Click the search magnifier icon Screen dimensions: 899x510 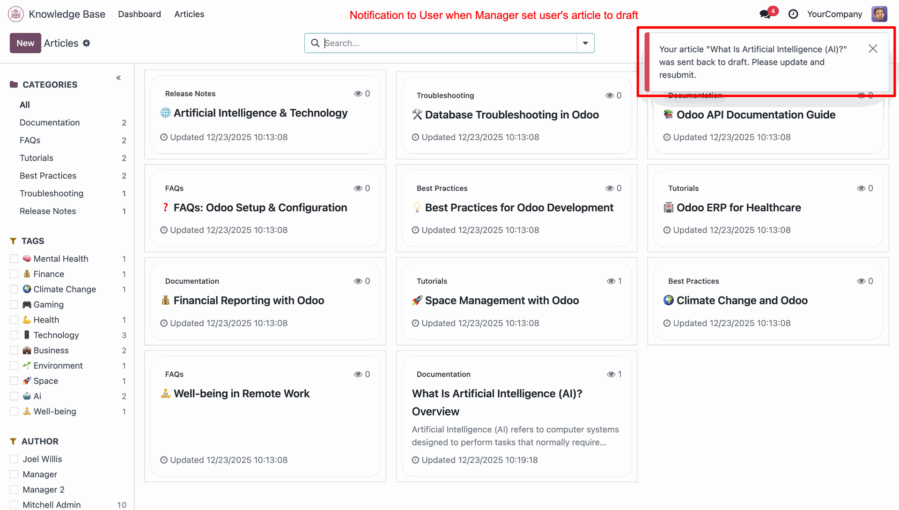(315, 43)
